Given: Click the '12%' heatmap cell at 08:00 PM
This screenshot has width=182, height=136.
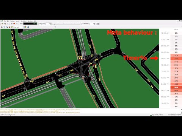Looking at the screenshot, I should coord(176,97).
